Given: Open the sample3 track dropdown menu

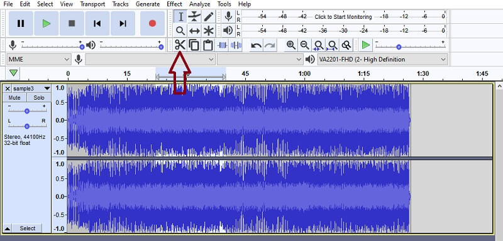Looking at the screenshot, I should [47, 88].
